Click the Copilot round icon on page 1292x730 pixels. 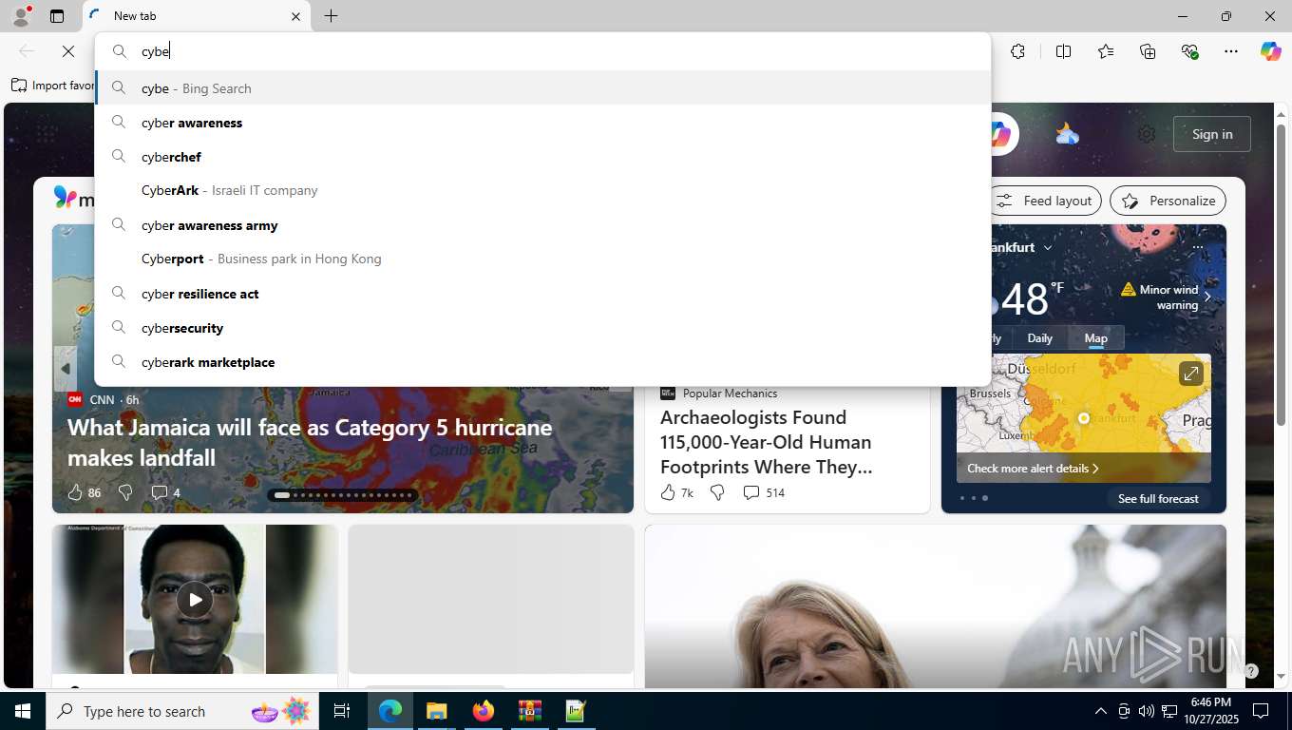[1002, 134]
